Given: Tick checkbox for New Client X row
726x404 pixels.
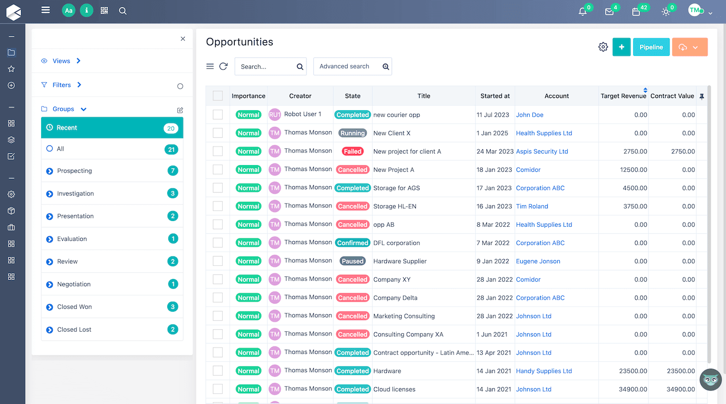Looking at the screenshot, I should [218, 133].
